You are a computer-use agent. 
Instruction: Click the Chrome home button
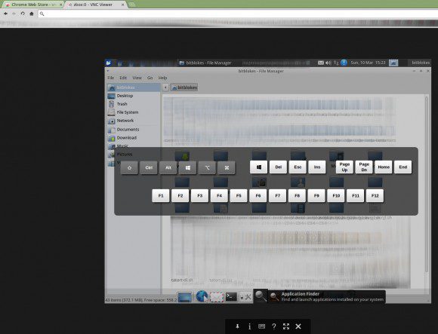click(x=32, y=14)
